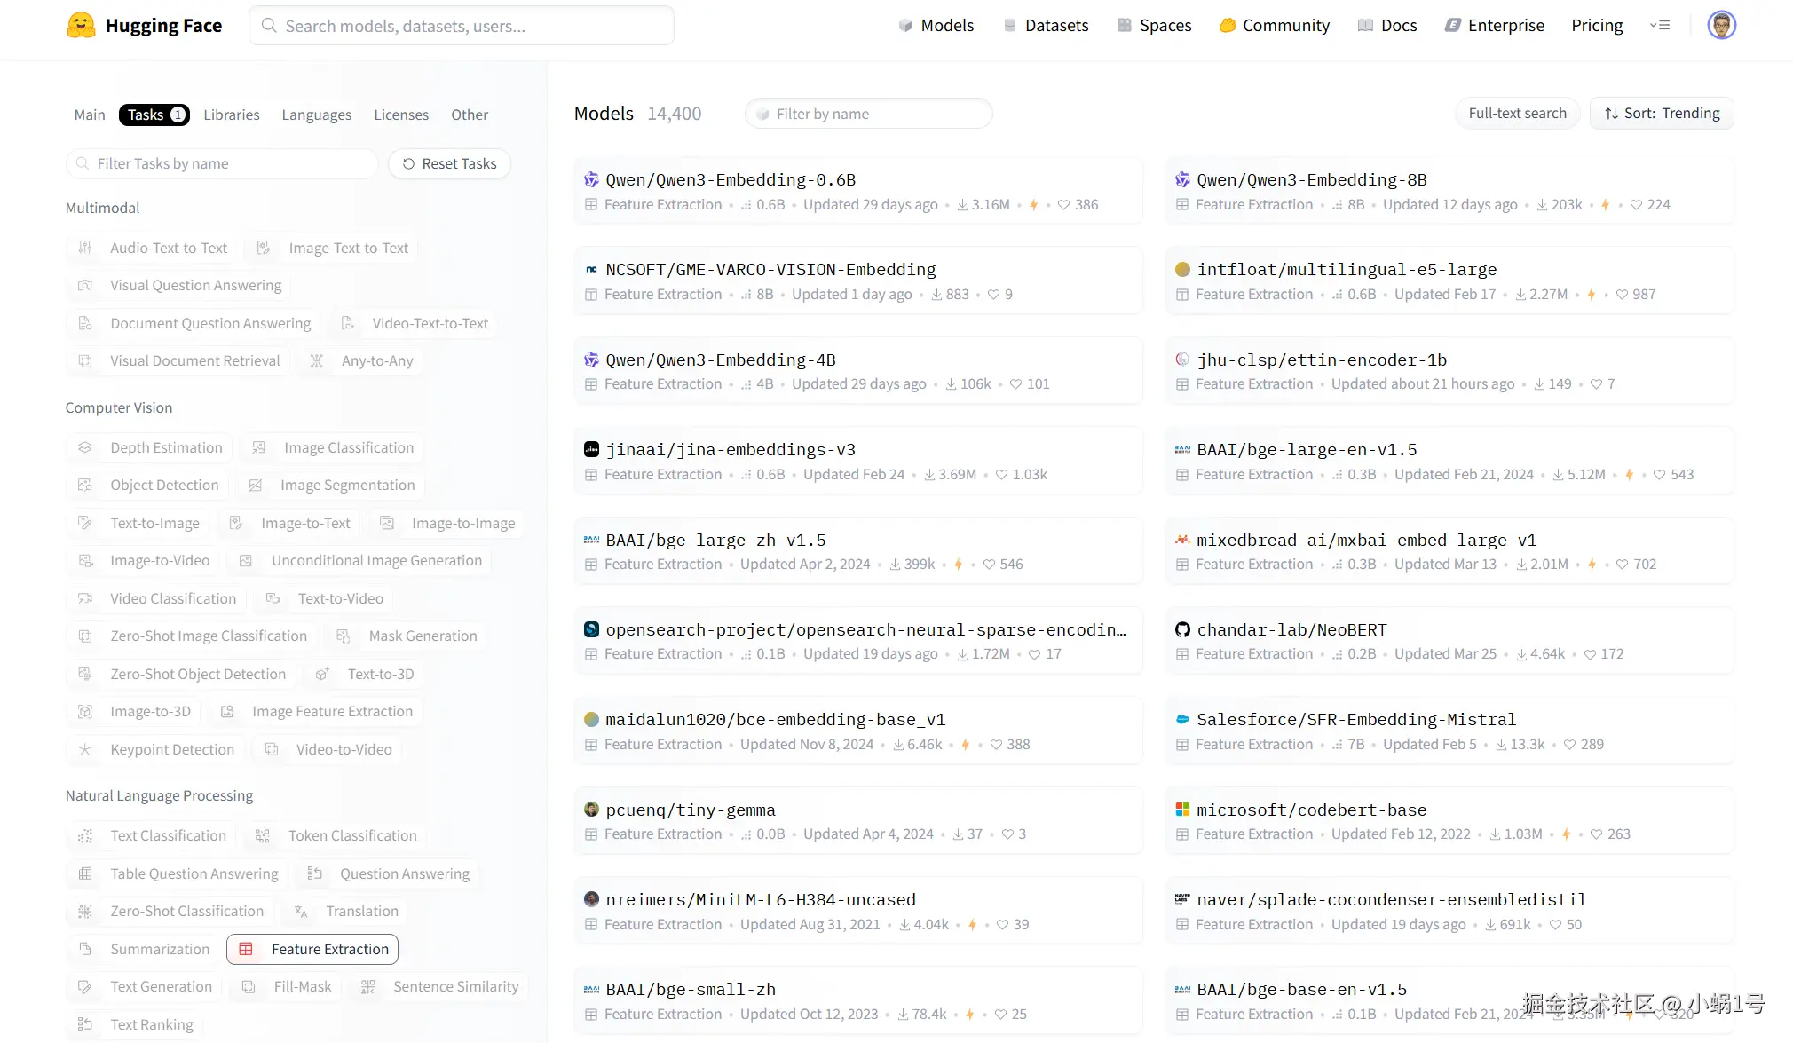The height and width of the screenshot is (1043, 1793).
Task: Focus the Filter Tasks by name field
Action: 222,163
